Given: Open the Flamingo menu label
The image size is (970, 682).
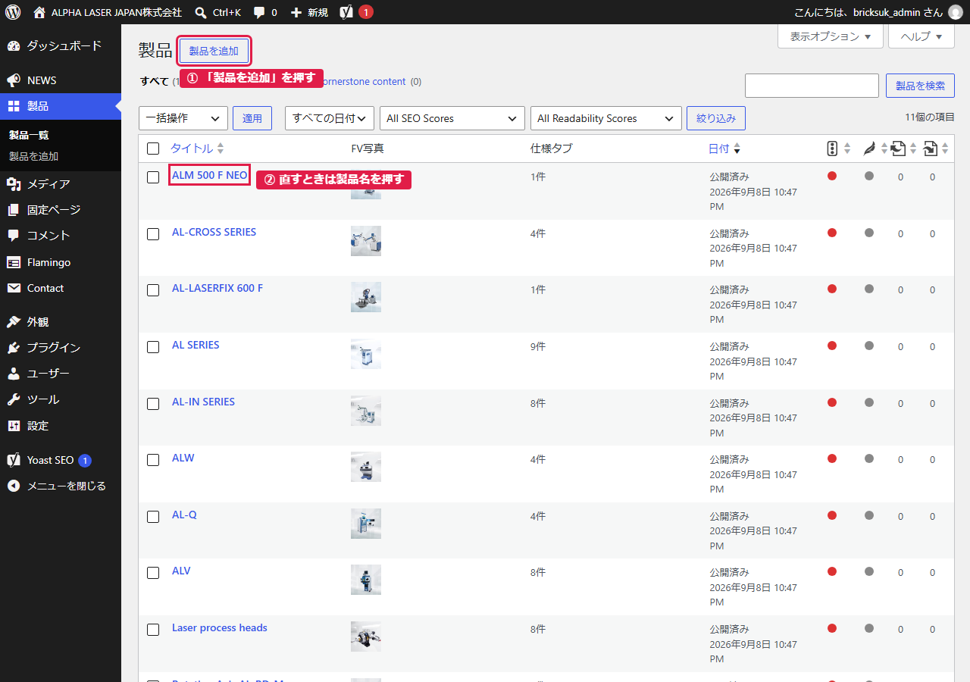Looking at the screenshot, I should [49, 262].
